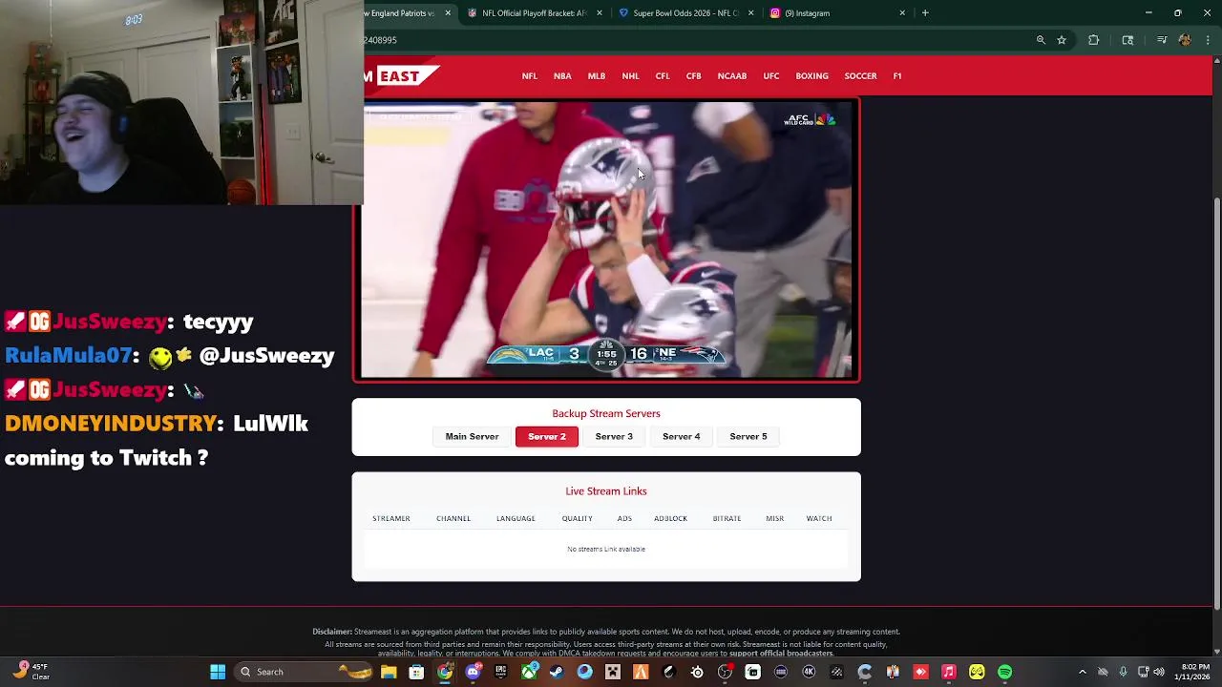Open the NBA menu on Streameast
Image resolution: width=1222 pixels, height=687 pixels.
point(562,76)
